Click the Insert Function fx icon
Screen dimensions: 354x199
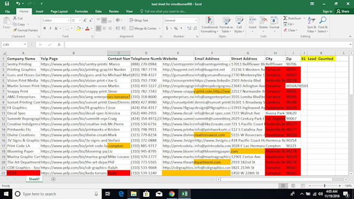coord(59,44)
